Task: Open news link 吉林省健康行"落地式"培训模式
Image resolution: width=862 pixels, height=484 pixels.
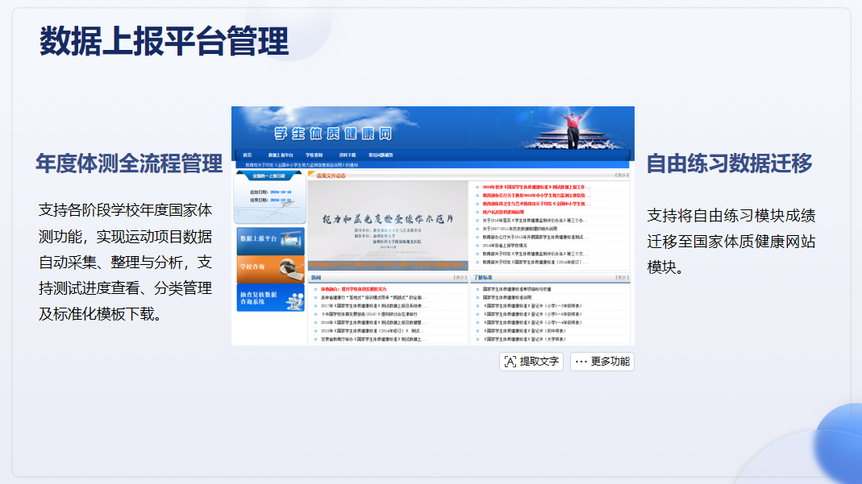Action: pyautogui.click(x=373, y=297)
